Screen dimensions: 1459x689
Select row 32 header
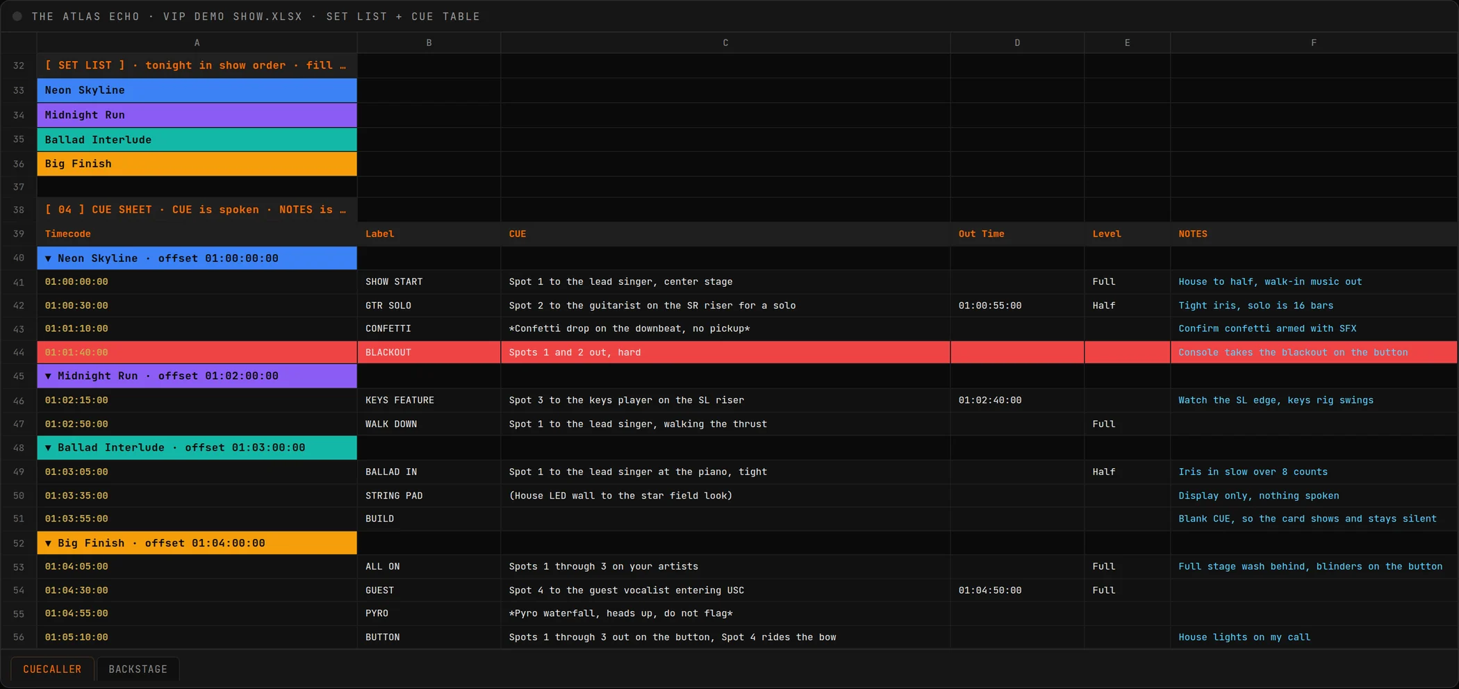coord(19,65)
